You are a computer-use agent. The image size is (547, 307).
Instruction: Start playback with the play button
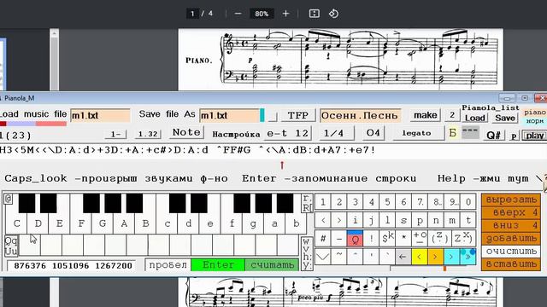coord(534,136)
